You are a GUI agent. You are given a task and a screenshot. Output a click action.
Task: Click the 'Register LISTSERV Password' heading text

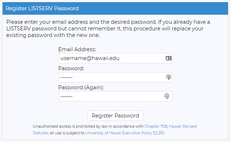pos(42,8)
